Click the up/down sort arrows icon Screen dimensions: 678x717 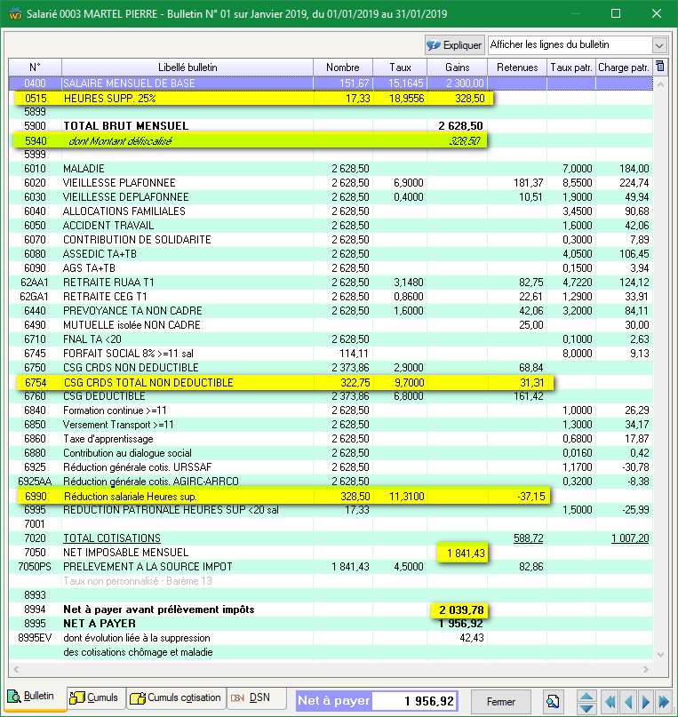click(586, 702)
